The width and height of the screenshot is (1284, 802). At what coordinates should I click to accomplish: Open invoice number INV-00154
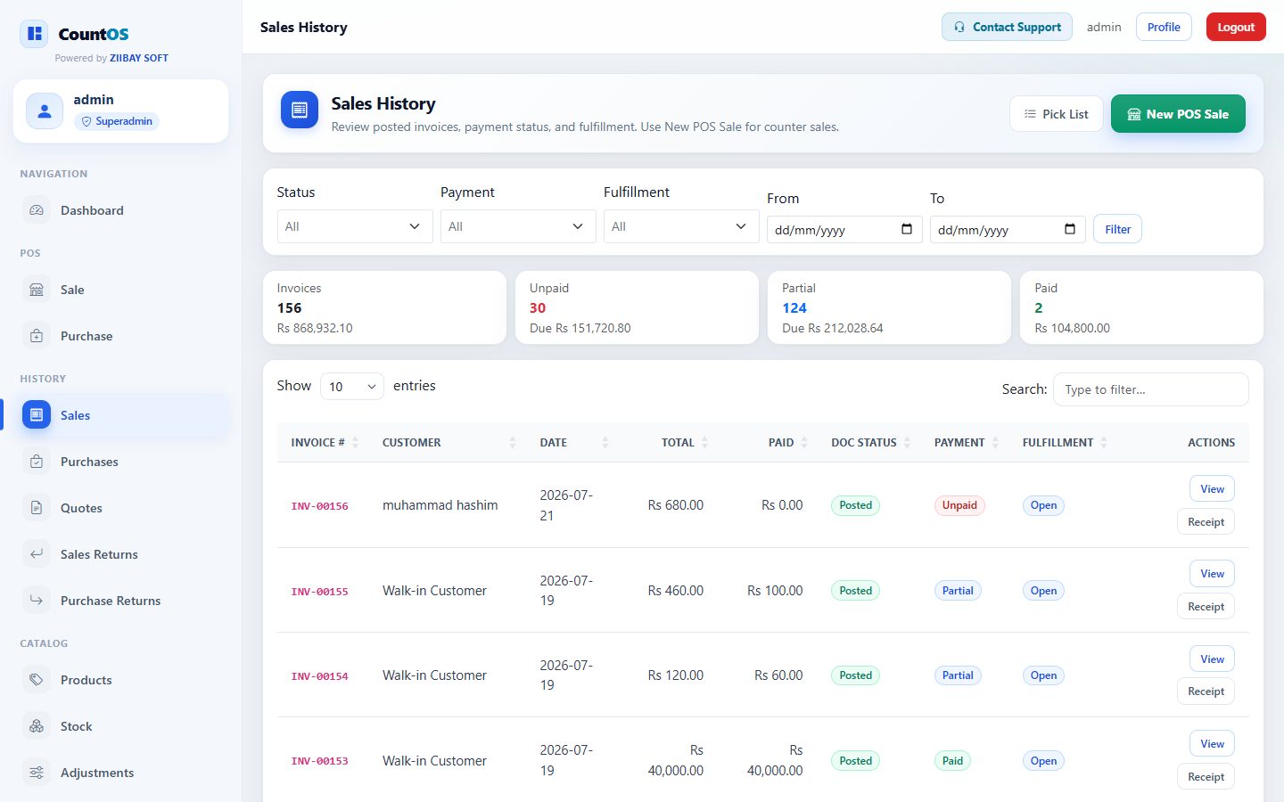click(320, 676)
